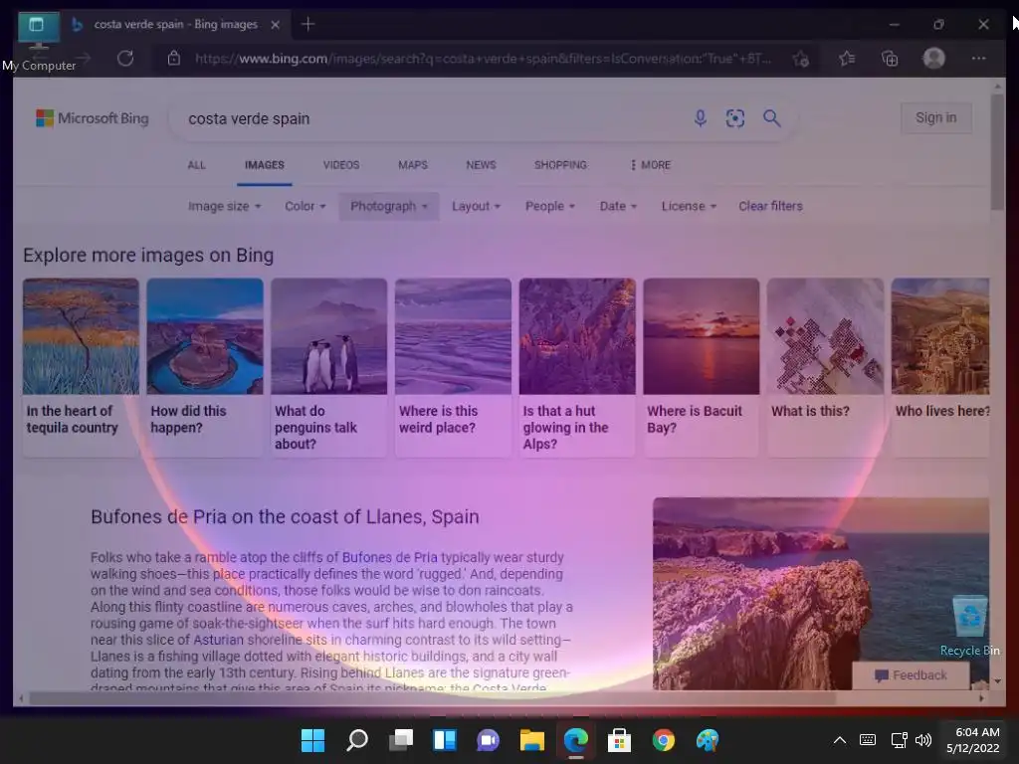
Task: Open visual search camera icon
Action: point(735,118)
